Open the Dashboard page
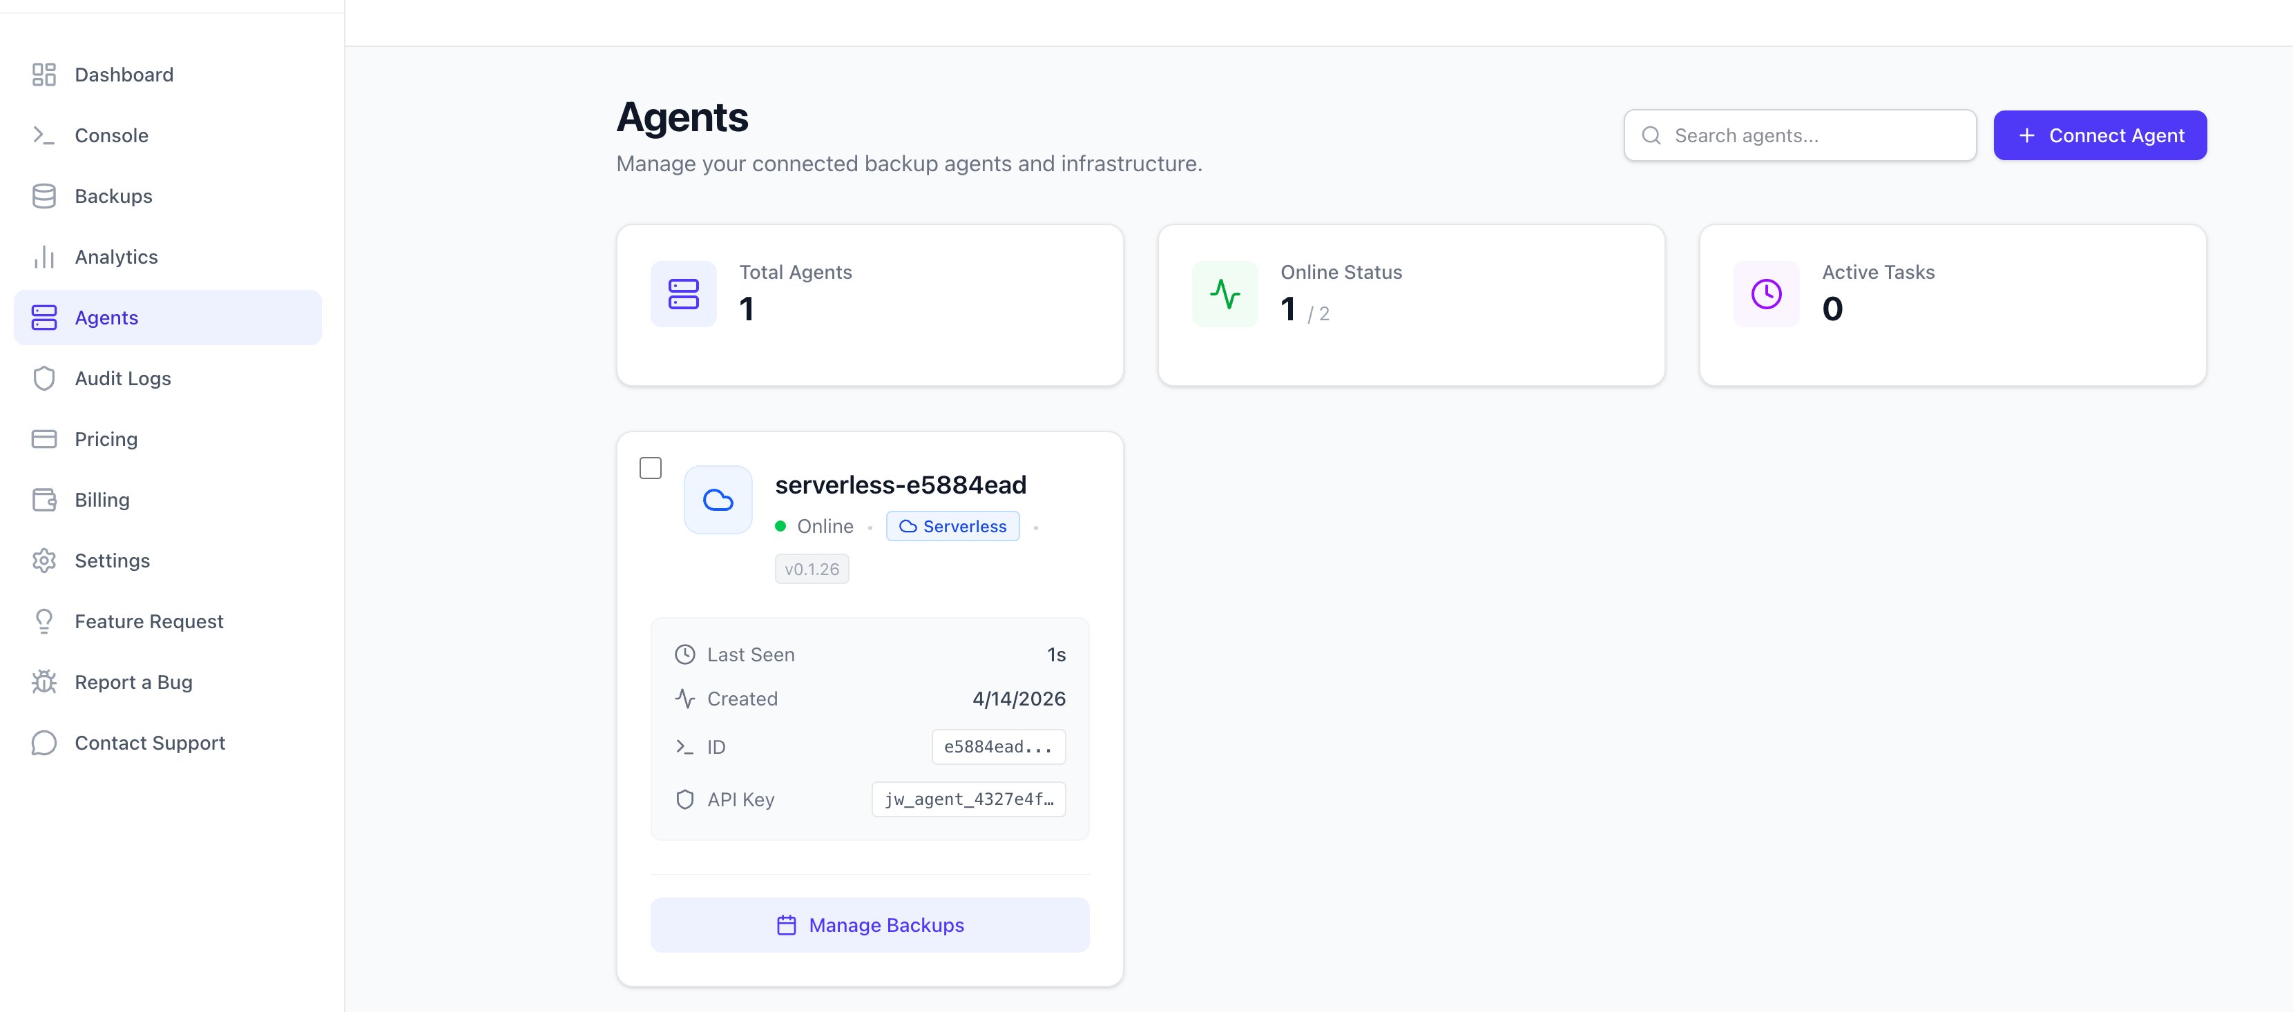This screenshot has height=1012, width=2293. (167, 75)
